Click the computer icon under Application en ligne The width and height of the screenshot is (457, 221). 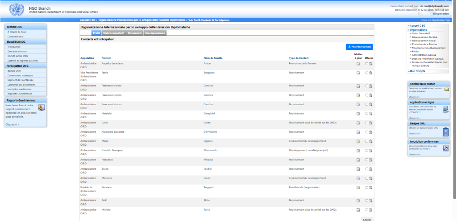446,110
